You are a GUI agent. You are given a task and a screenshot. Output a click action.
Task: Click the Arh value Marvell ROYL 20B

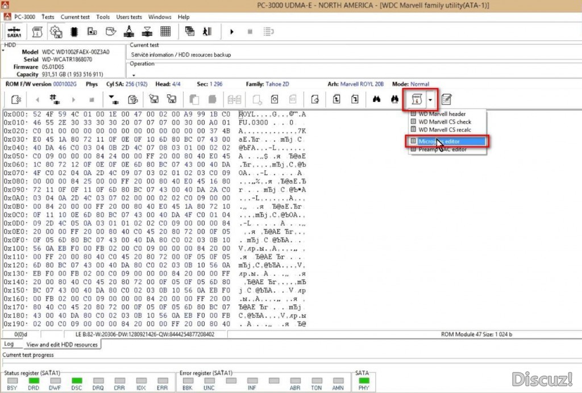[x=362, y=84]
